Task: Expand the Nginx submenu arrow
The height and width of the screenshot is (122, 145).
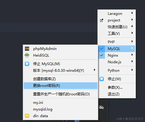Action: click(x=132, y=55)
